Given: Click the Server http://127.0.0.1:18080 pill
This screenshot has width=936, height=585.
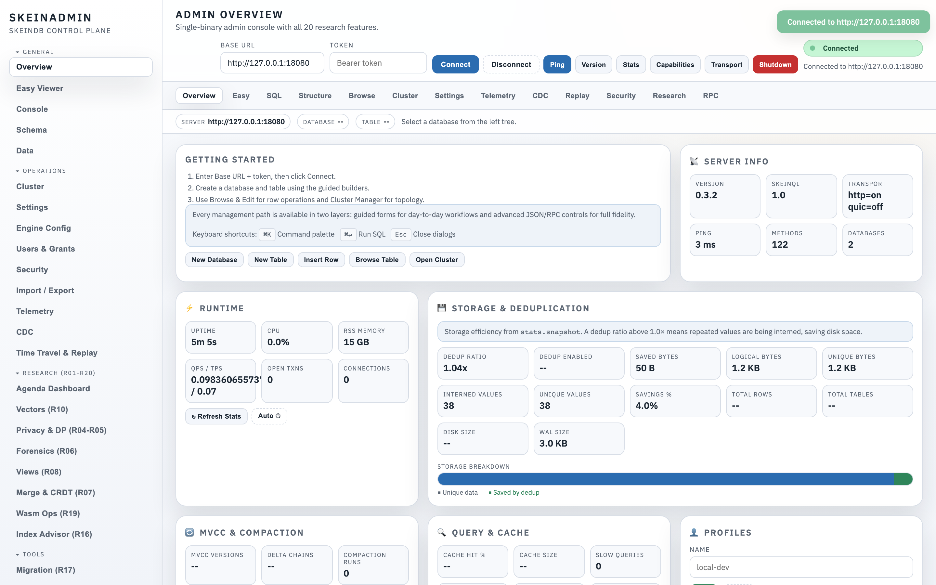Looking at the screenshot, I should pos(233,122).
